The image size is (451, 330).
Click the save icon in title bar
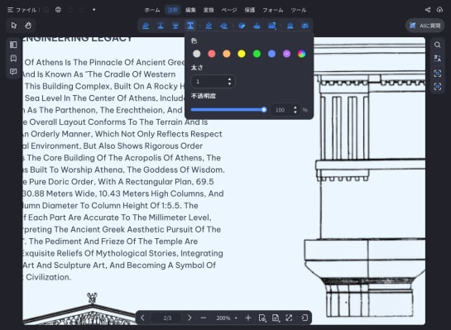pyautogui.click(x=46, y=10)
